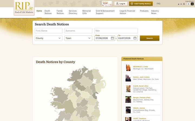Click the Parting Words banner image
Screen dimensions: 195x121
click(x=107, y=3)
